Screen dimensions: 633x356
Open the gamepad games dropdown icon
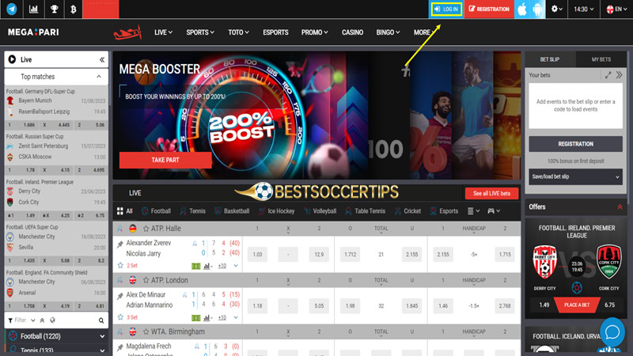pyautogui.click(x=494, y=210)
